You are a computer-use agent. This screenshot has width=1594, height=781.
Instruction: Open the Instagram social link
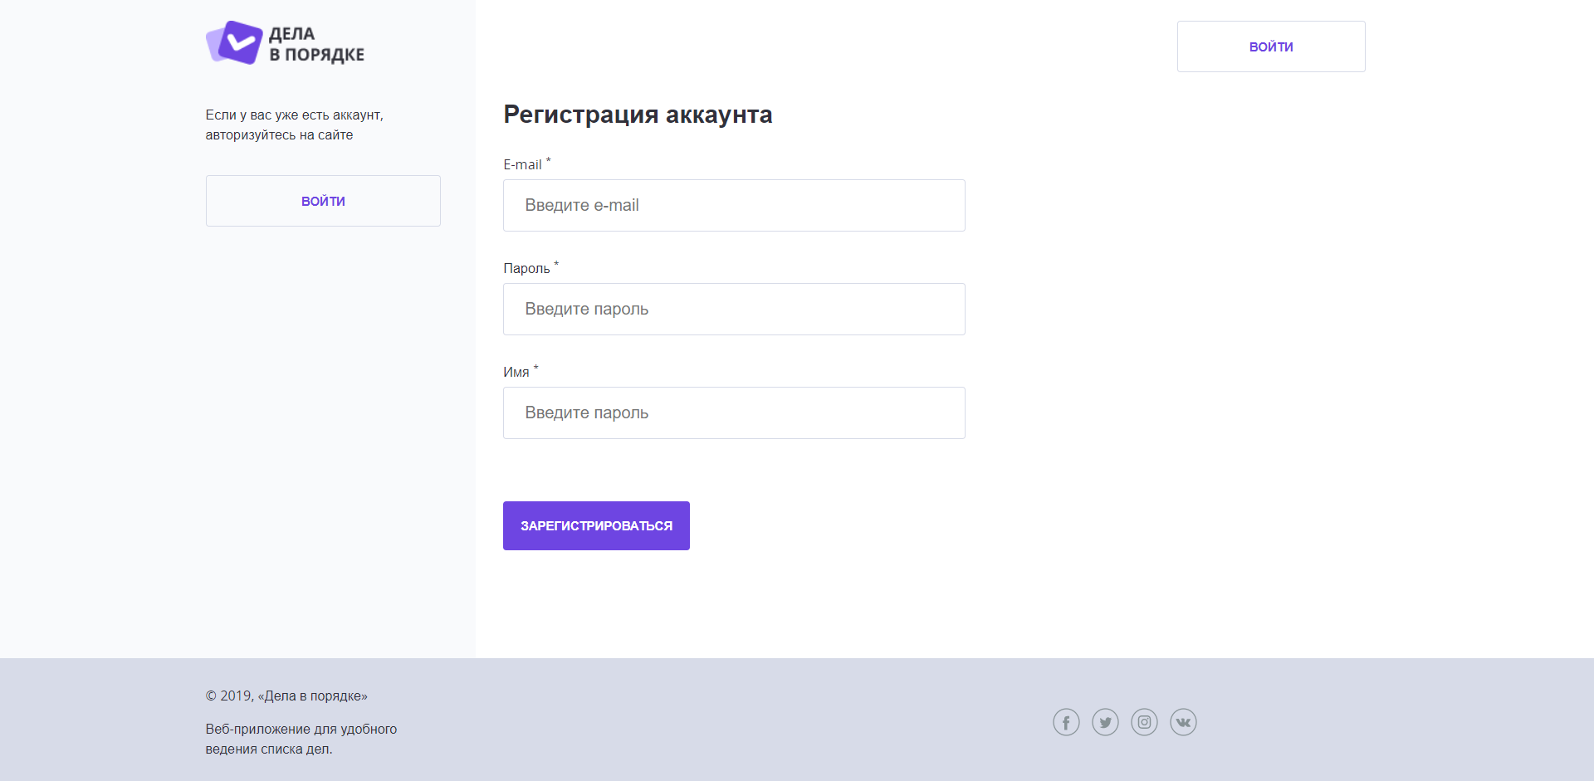tap(1144, 722)
